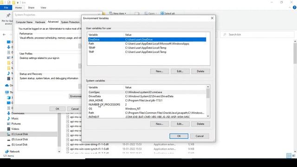Viewport: 297px width, 167px height.
Task: Click Edit button under system variables
Action: pyautogui.click(x=180, y=124)
